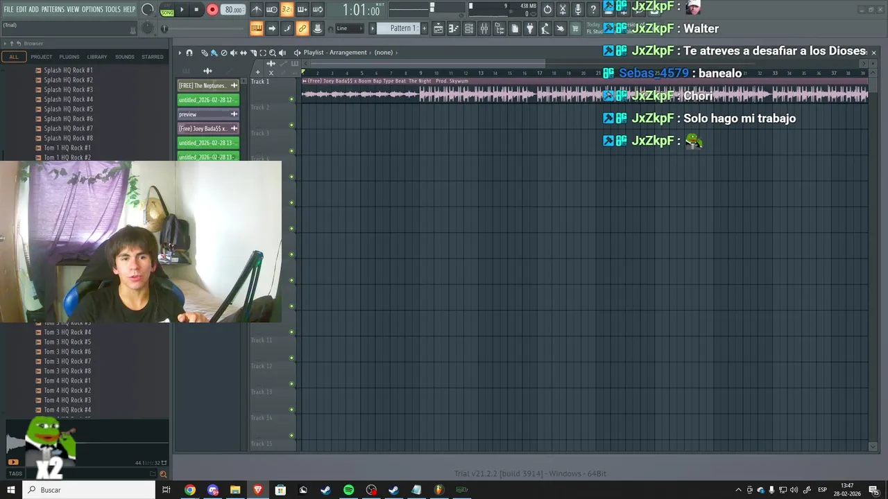Open the Playlist view icon

click(438, 28)
